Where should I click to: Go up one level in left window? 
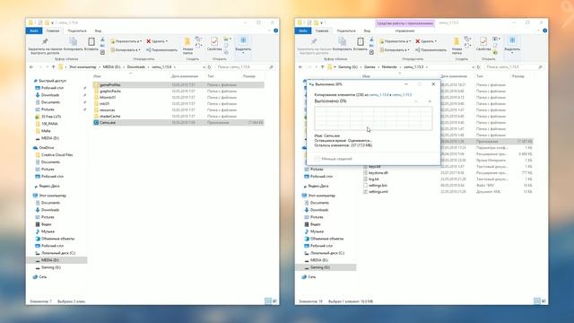54,67
